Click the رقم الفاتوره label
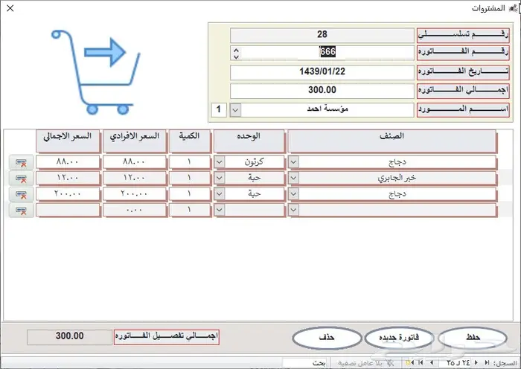The width and height of the screenshot is (521, 369). tap(463, 53)
